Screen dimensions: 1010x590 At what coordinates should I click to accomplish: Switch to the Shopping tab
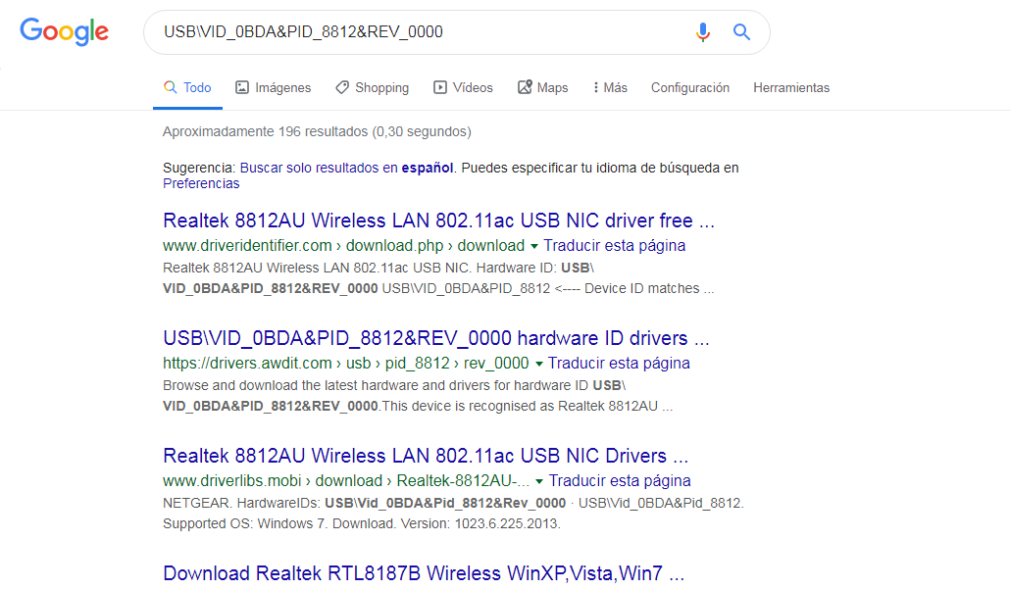click(x=373, y=87)
